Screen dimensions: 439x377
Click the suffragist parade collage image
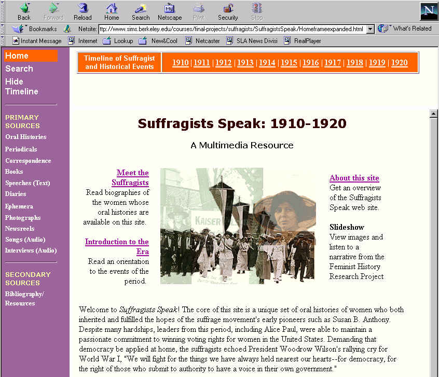pyautogui.click(x=238, y=226)
